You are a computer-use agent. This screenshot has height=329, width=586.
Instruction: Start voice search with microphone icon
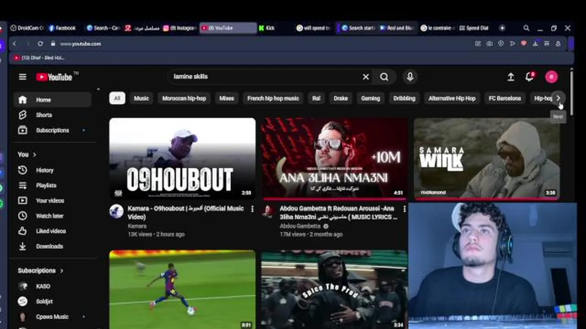coord(410,77)
